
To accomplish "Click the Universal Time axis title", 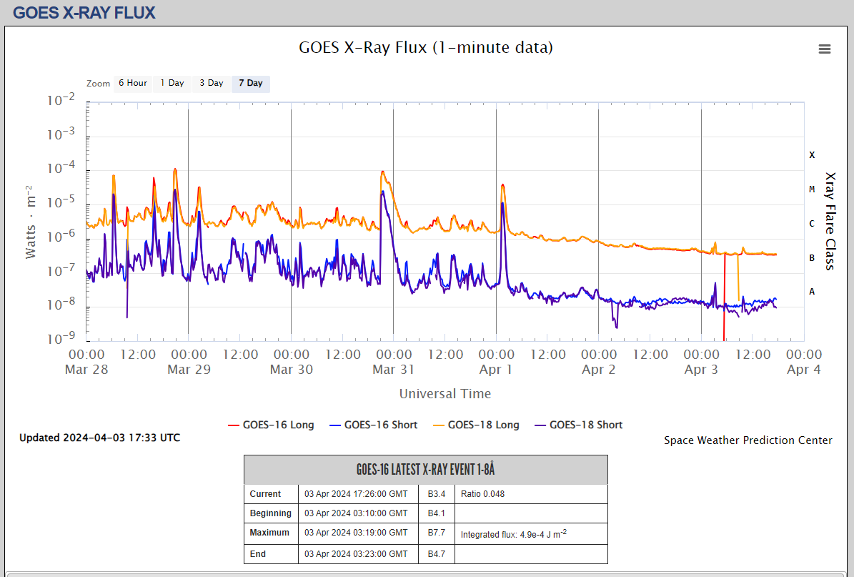I will [x=445, y=394].
